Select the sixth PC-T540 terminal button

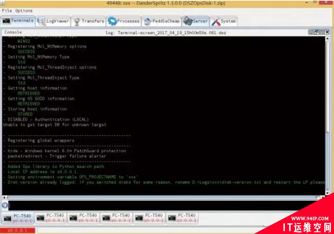click(182, 218)
